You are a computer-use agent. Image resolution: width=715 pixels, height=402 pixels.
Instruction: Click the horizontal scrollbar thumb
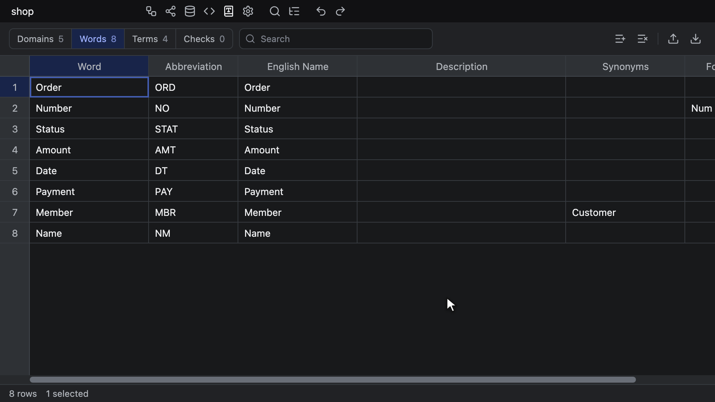tap(333, 380)
